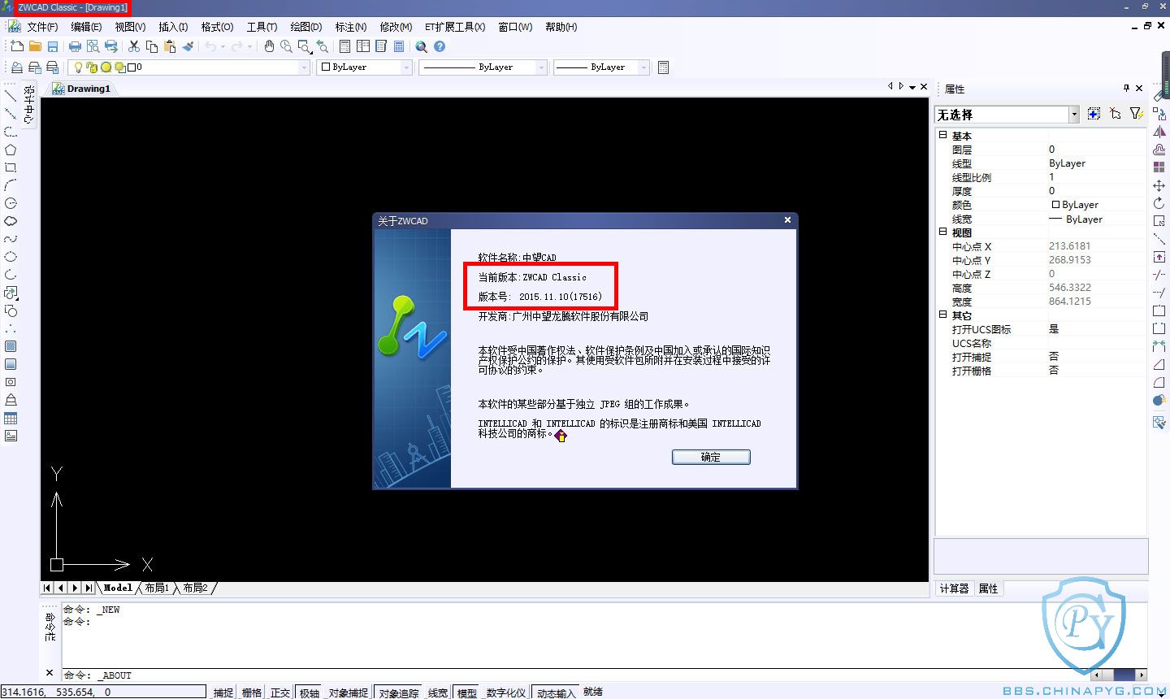Click the Print icon in the toolbar

click(x=76, y=47)
